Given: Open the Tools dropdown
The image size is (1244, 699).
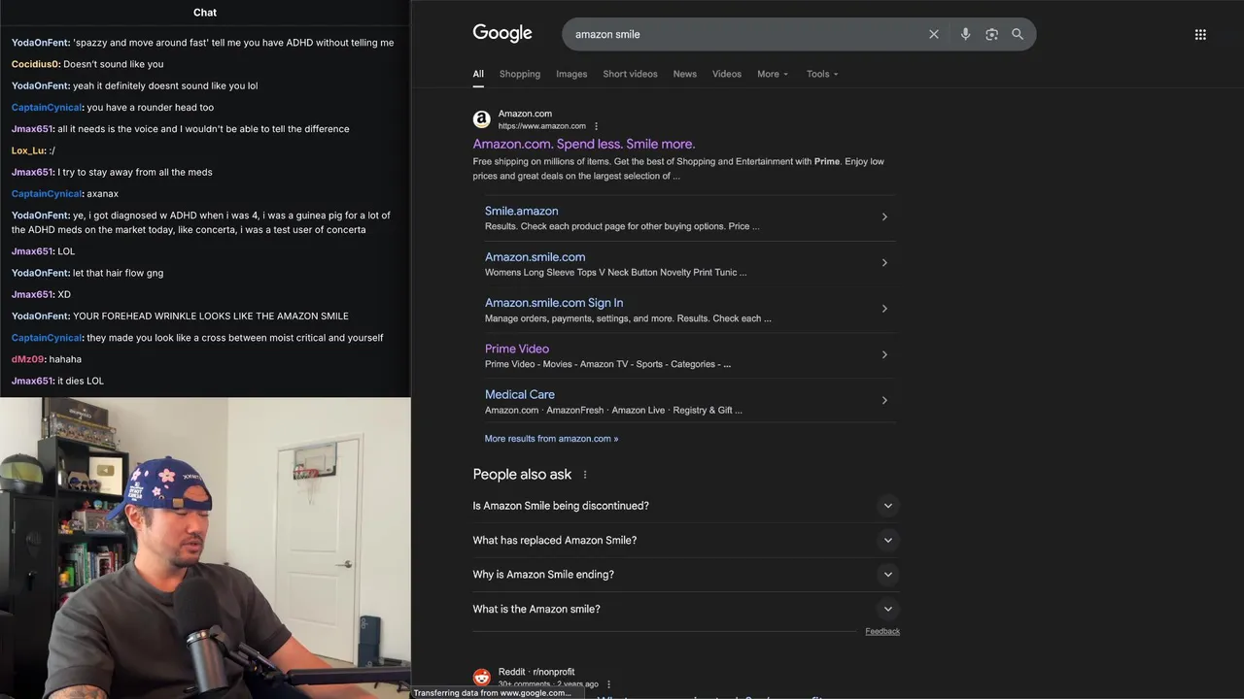Looking at the screenshot, I should coord(822,74).
